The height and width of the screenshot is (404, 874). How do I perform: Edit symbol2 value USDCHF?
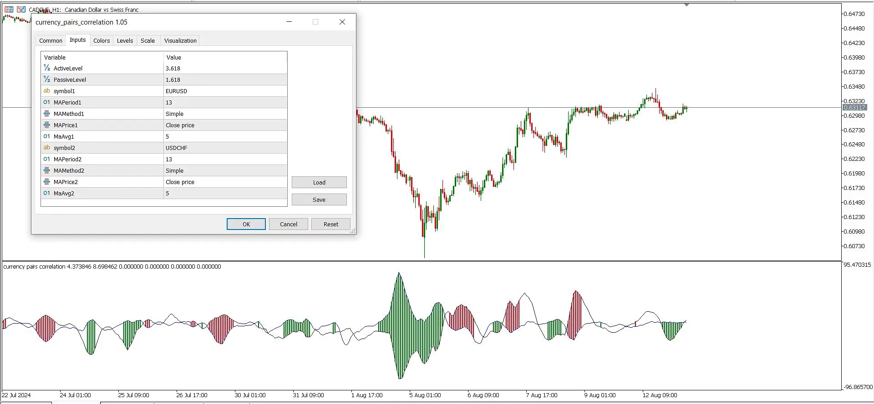[225, 148]
